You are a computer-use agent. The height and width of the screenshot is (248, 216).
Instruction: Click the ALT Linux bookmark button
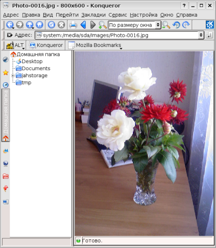coord(15,45)
